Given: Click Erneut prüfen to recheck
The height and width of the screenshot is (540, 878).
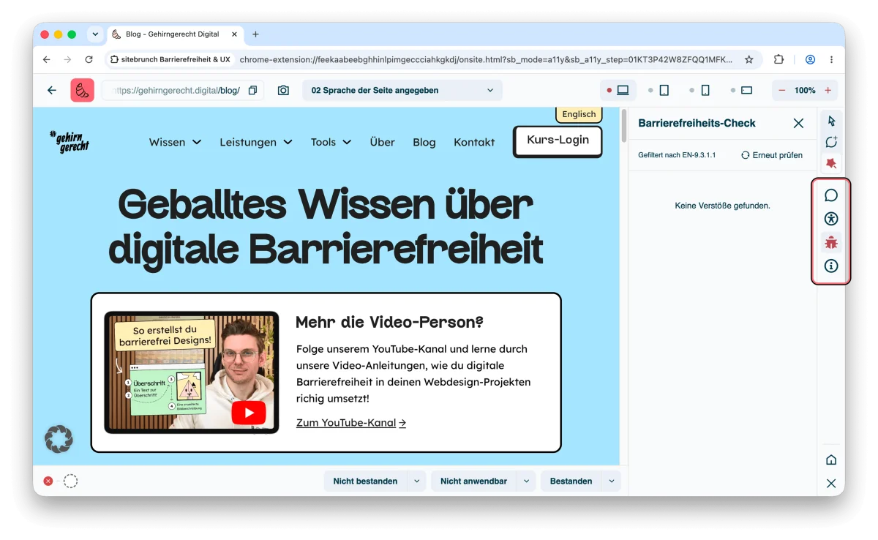Looking at the screenshot, I should pos(772,155).
